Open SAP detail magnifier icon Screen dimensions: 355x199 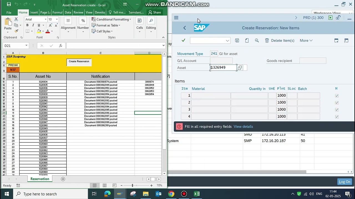(257, 40)
